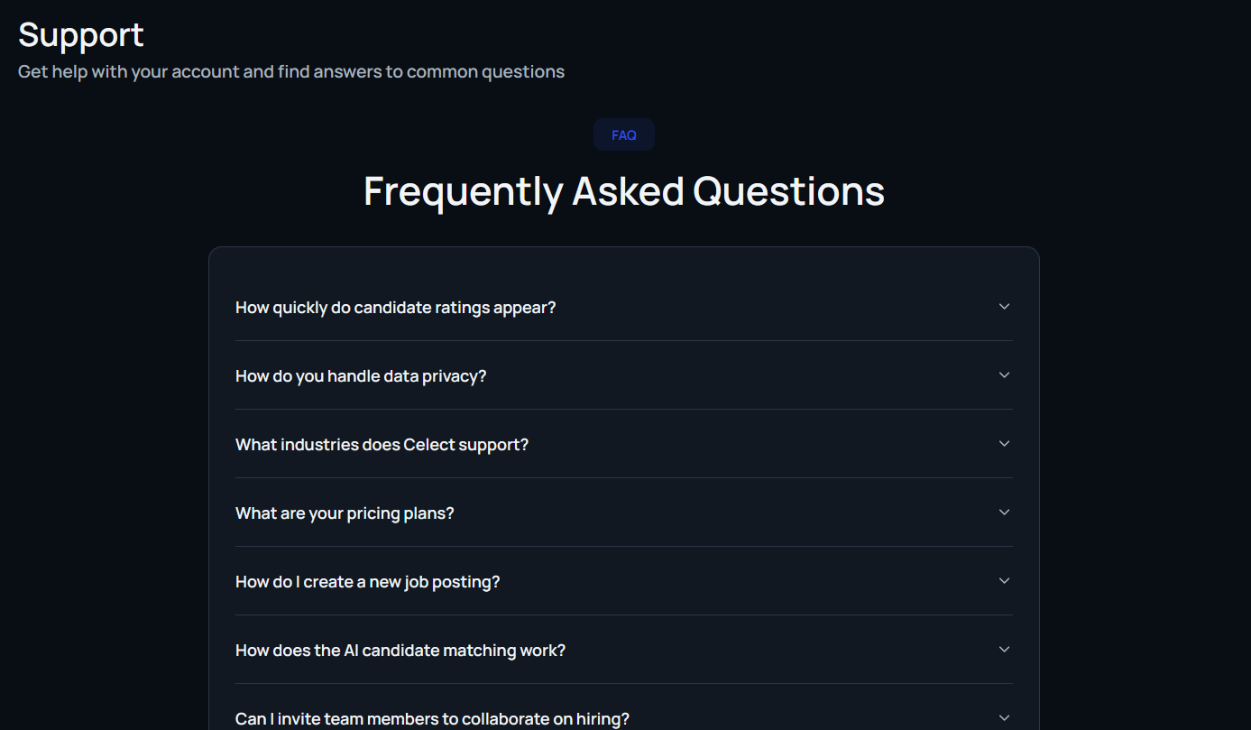Click the chevron next to pricing plans question

pos(1004,513)
